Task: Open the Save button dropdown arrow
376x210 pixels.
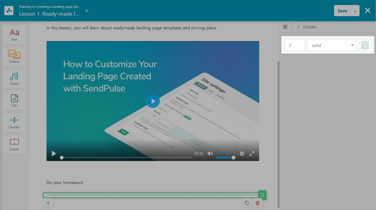Action: (355, 11)
